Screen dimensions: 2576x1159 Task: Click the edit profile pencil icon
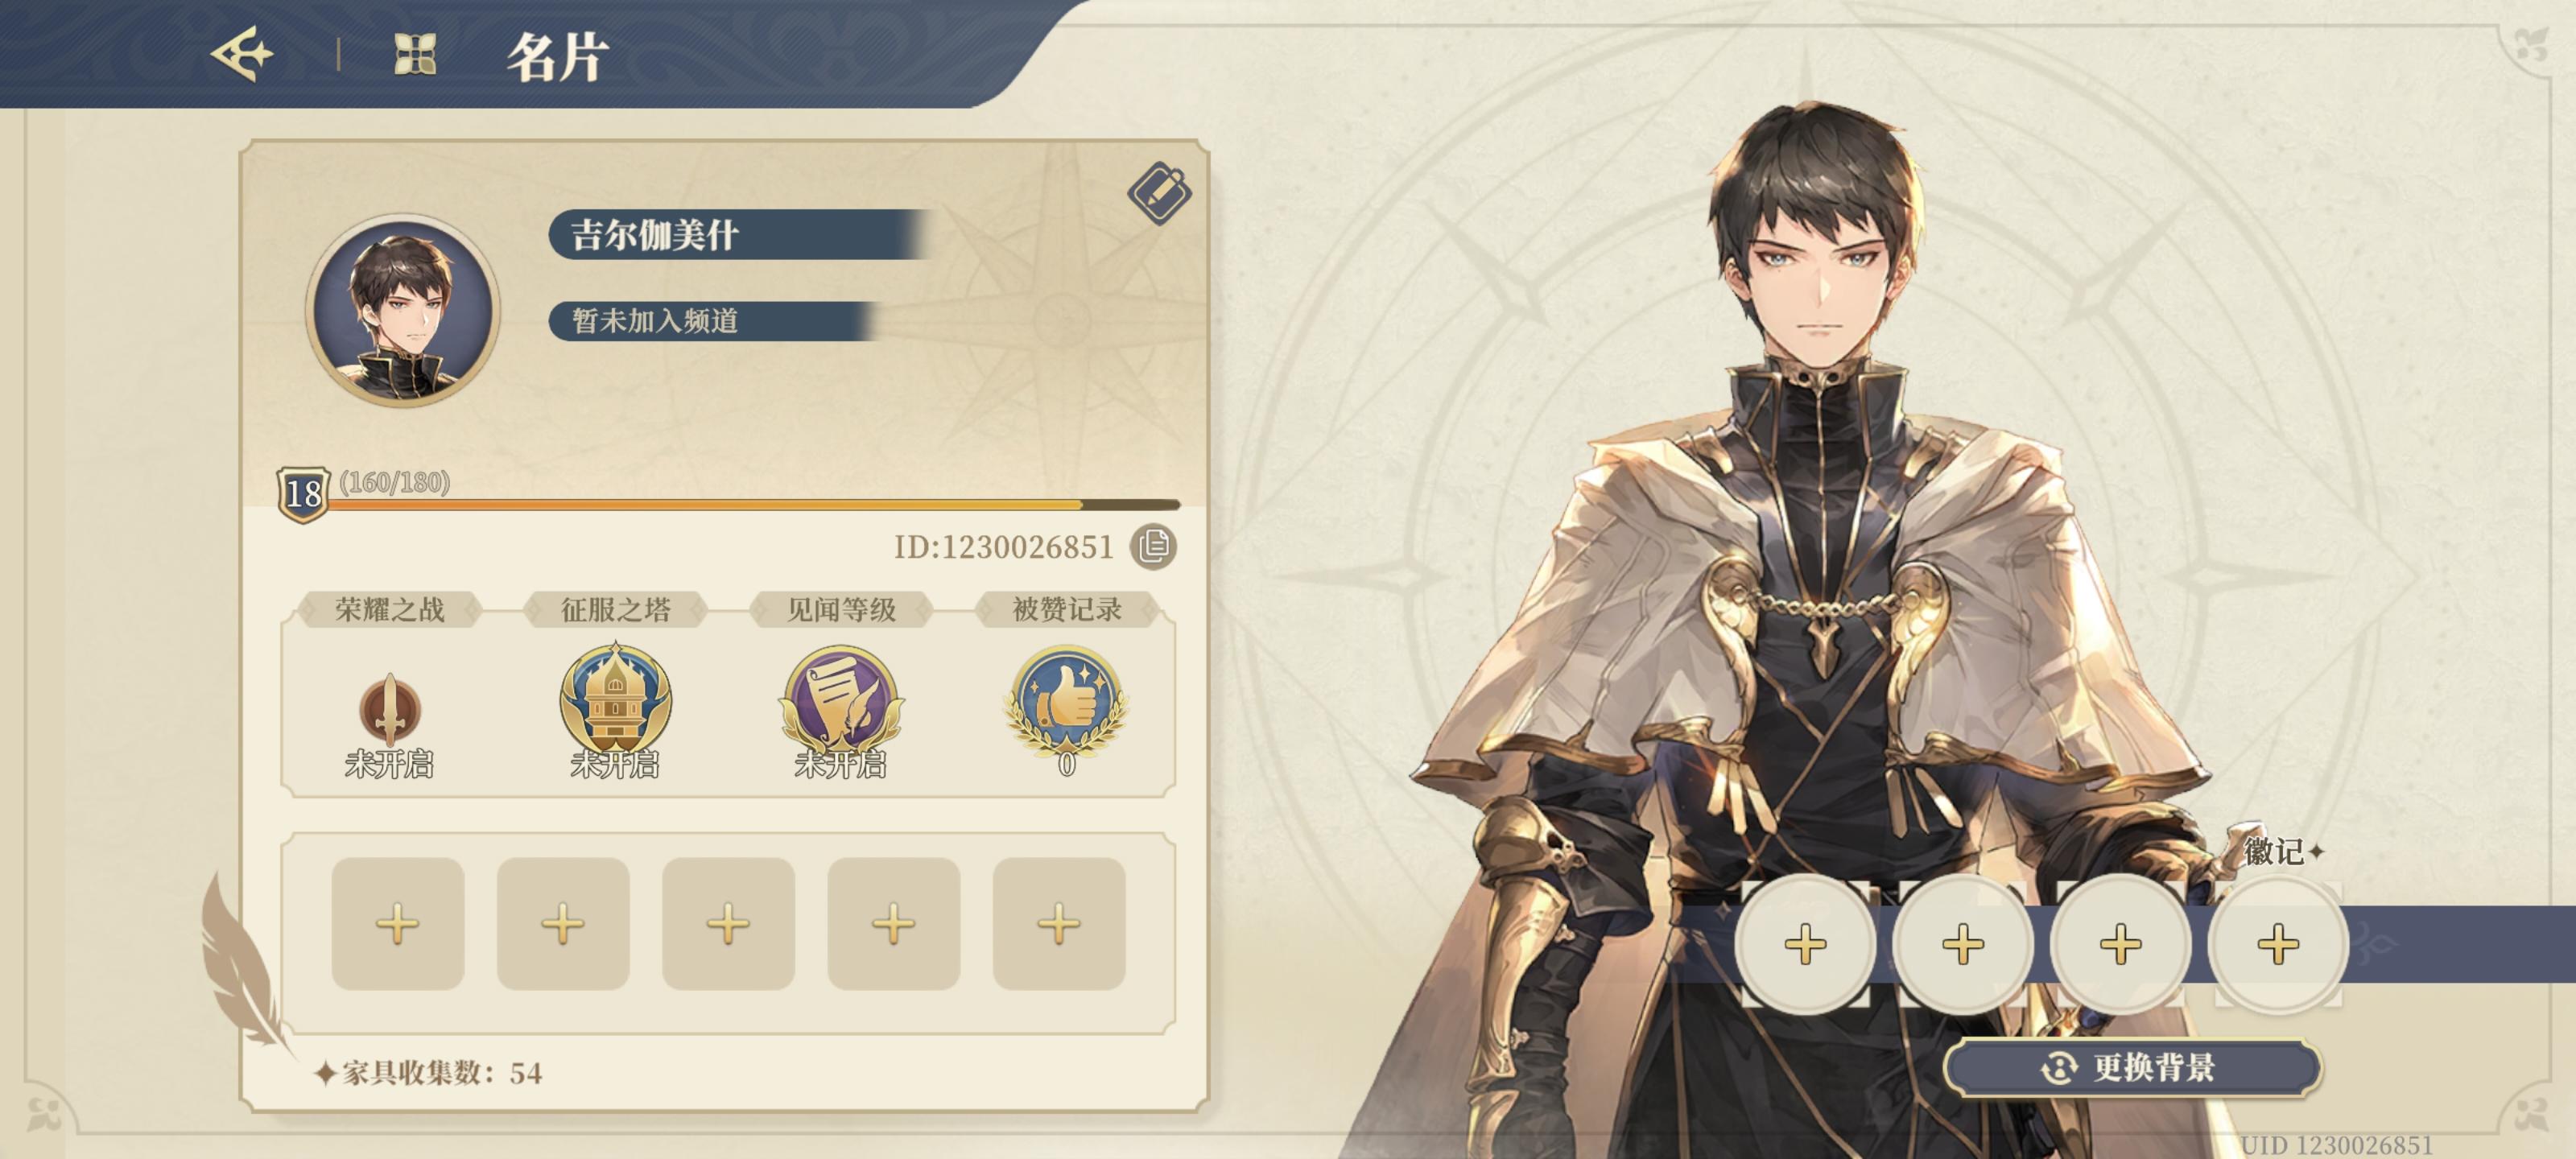point(1159,193)
